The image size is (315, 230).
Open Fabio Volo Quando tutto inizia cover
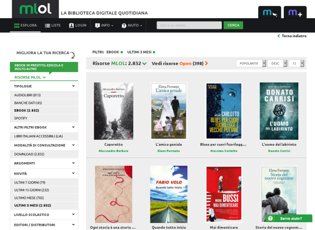(x=169, y=194)
